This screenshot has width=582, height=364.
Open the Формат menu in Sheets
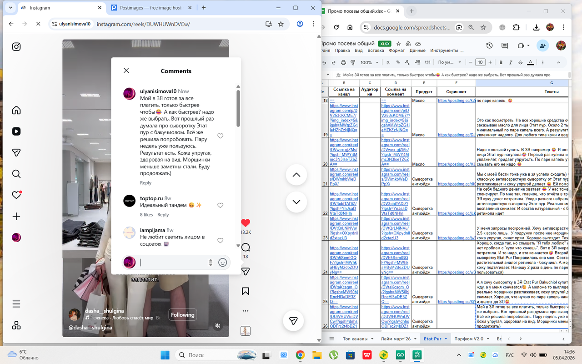coord(397,51)
